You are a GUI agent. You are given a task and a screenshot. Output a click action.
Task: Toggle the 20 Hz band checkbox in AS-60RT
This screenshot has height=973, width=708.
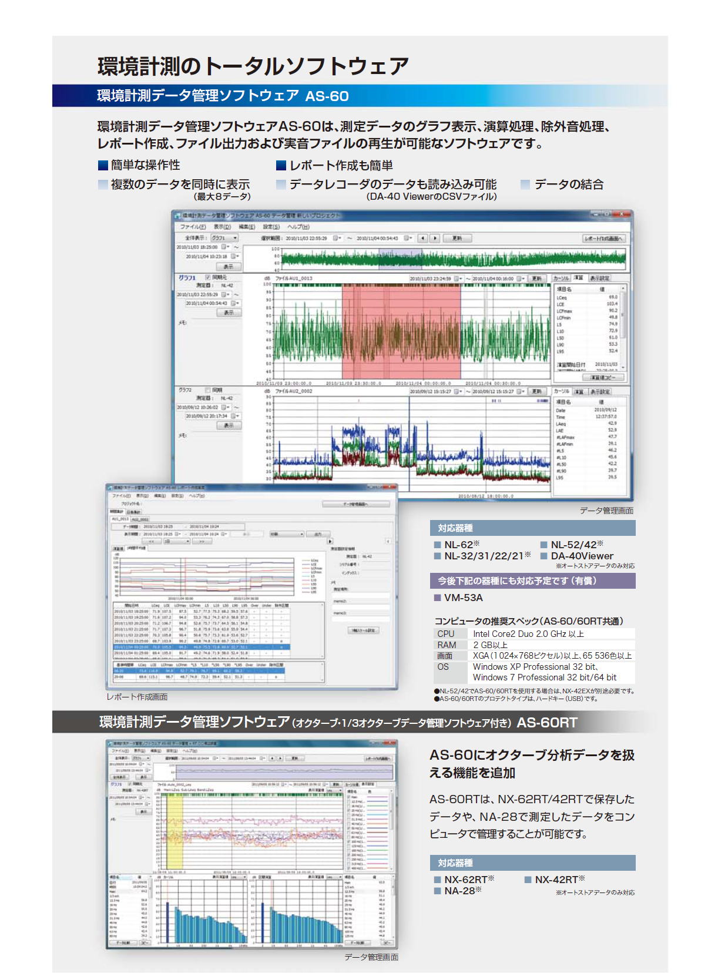coord(349,811)
